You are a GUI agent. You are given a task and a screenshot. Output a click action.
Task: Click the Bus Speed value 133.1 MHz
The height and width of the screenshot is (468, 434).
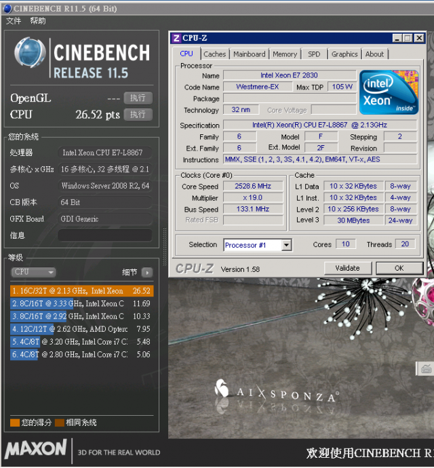click(253, 209)
